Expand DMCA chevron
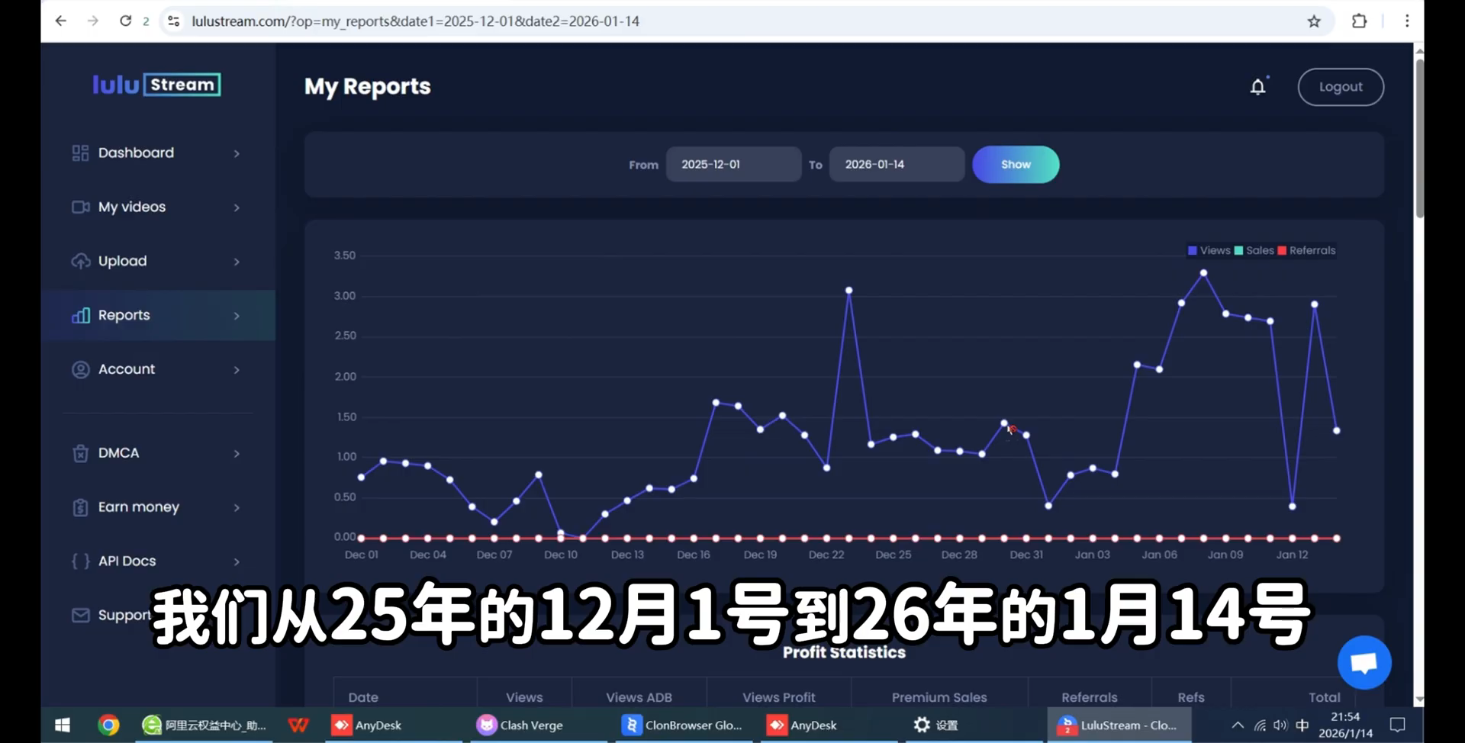The height and width of the screenshot is (743, 1465). 237,454
